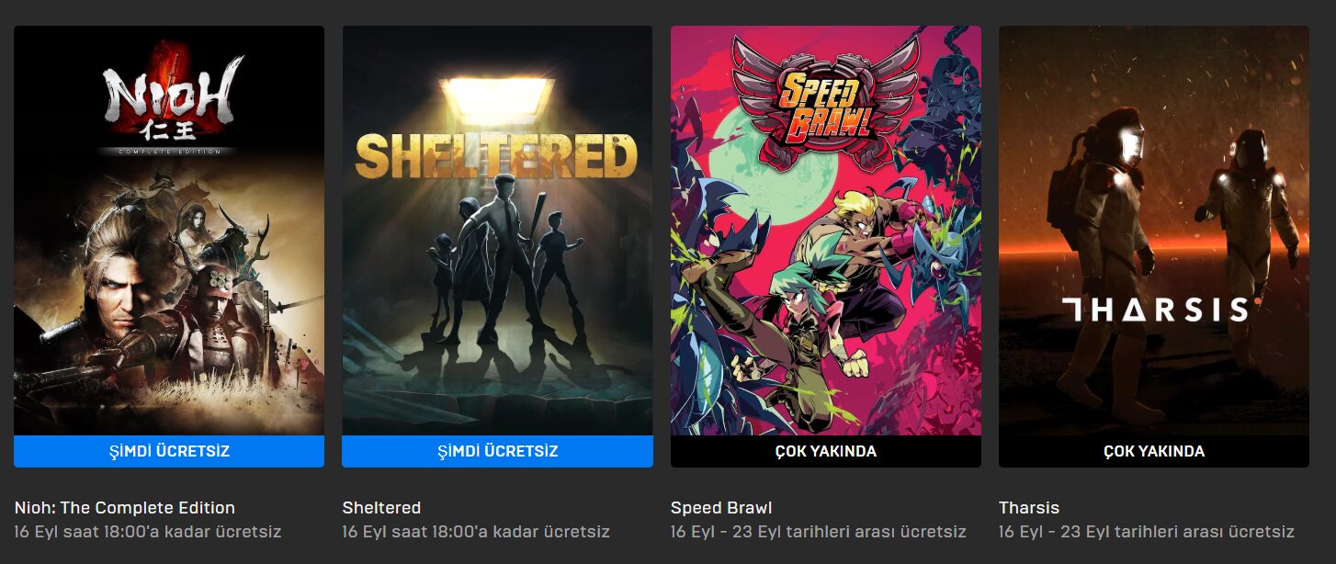
Task: Open the Tharsis game cover art
Action: [x=1154, y=231]
